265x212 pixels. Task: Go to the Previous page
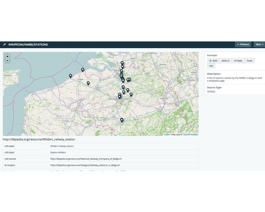click(x=243, y=44)
